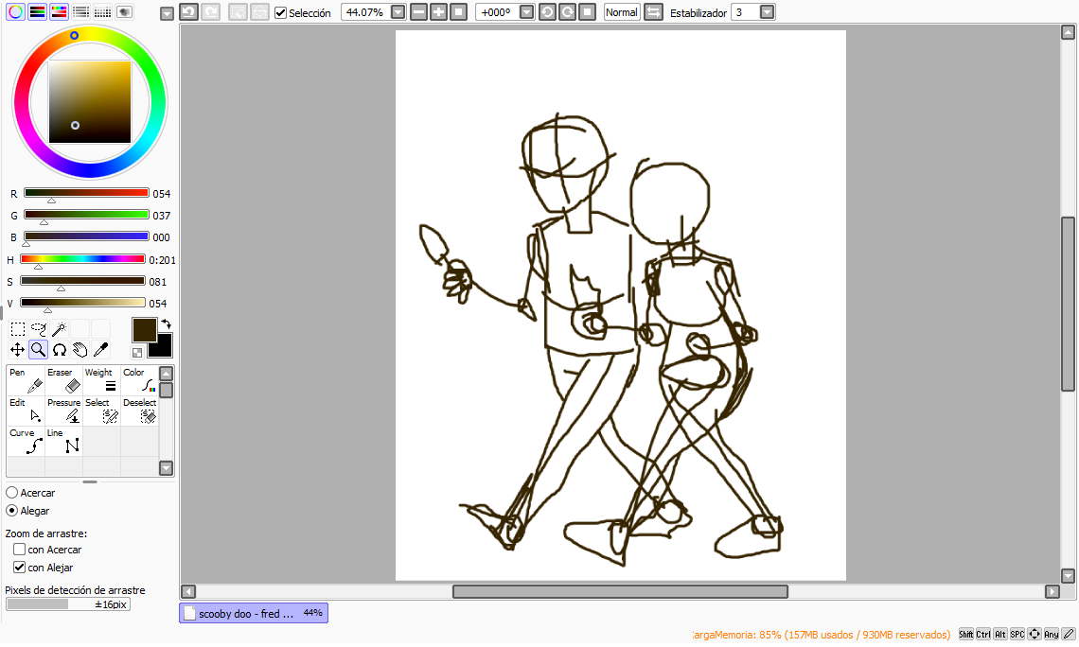Adjust the V value slider
This screenshot has width=1079, height=647.
82,303
